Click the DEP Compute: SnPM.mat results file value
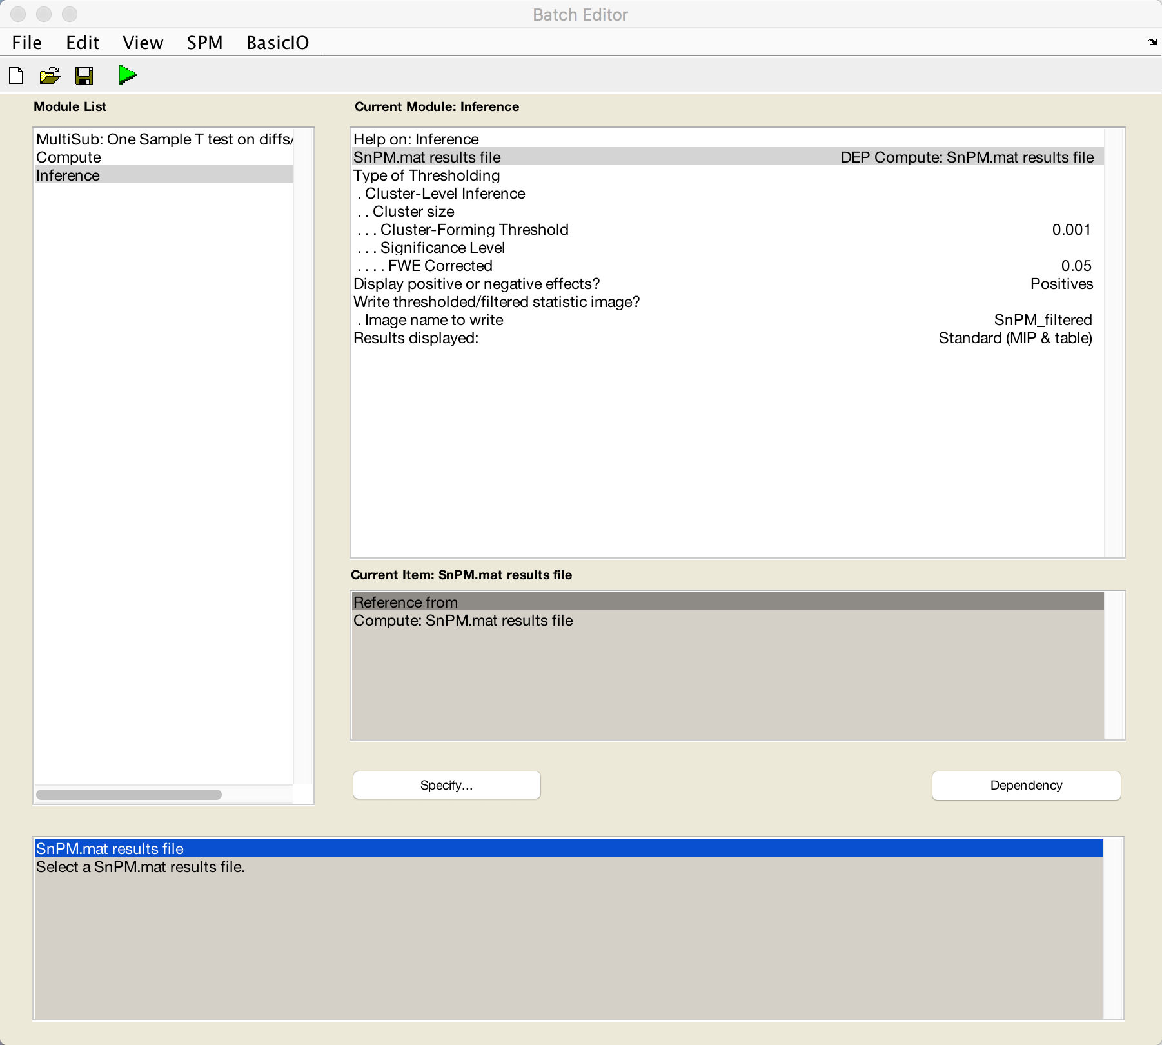Viewport: 1162px width, 1045px height. tap(967, 157)
